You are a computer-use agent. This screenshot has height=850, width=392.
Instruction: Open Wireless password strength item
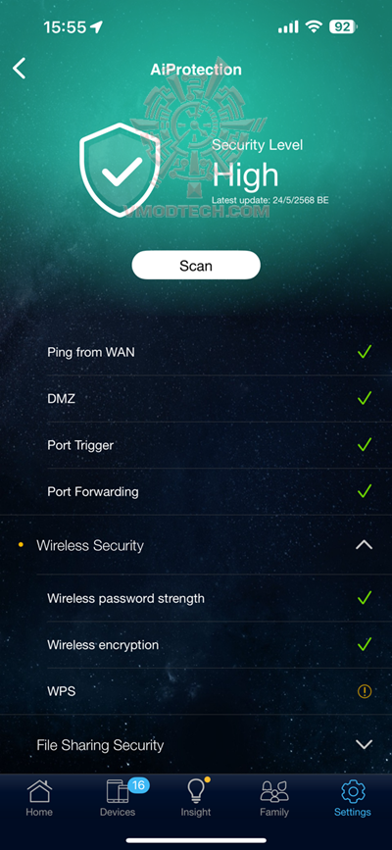pos(220,598)
